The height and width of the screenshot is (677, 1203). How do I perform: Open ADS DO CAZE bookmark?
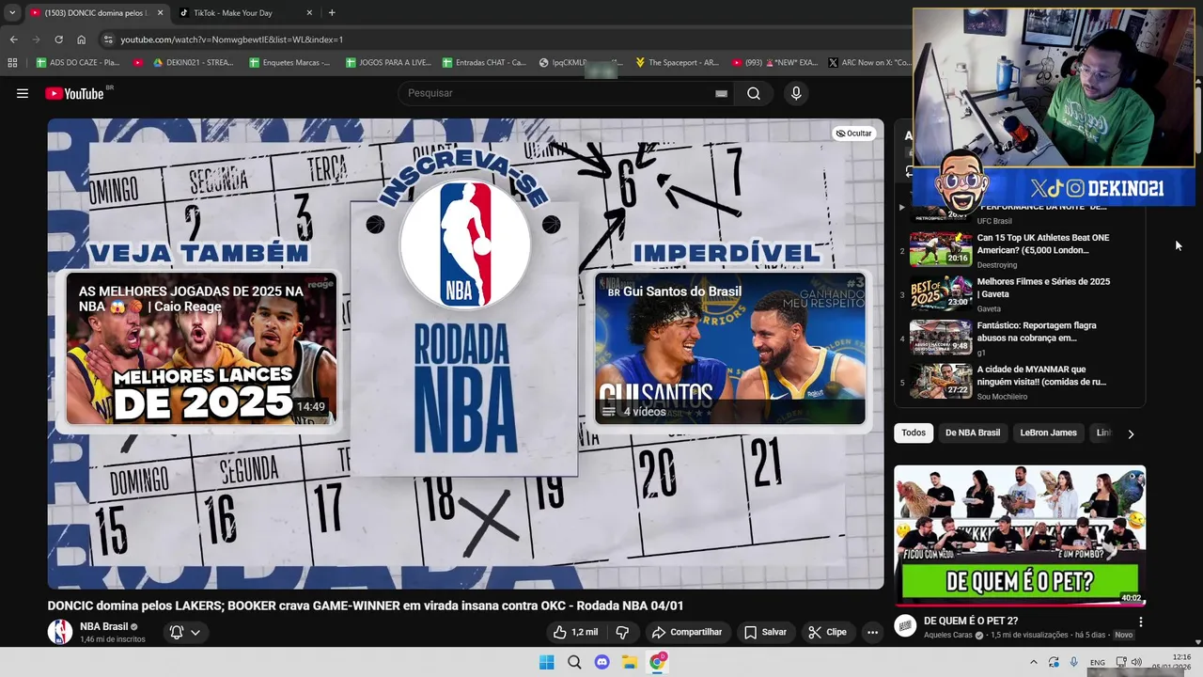[x=78, y=63]
